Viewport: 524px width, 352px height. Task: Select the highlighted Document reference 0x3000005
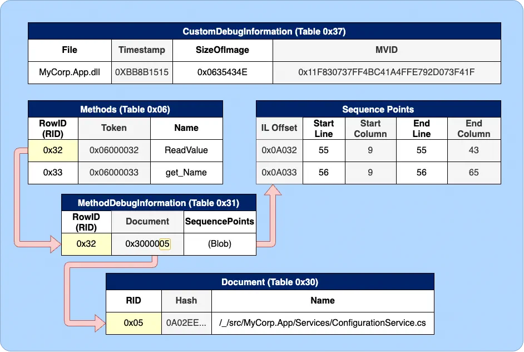147,244
